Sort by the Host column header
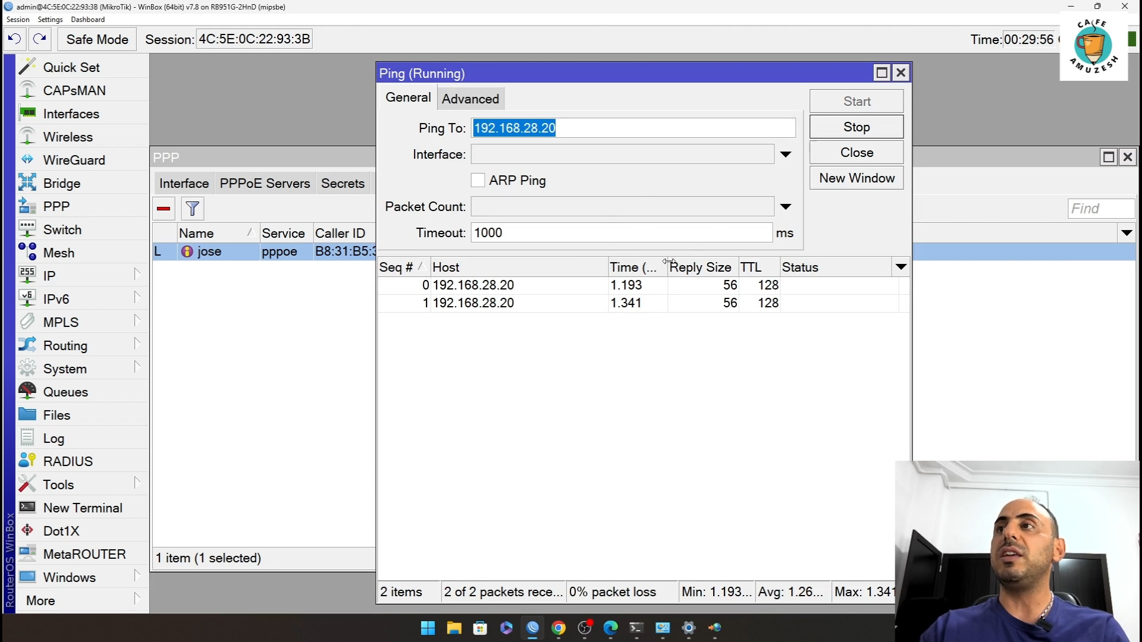1142x642 pixels. click(519, 267)
